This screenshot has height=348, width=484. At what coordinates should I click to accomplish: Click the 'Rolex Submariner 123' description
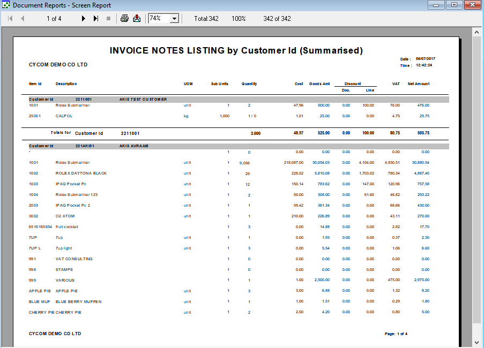77,195
